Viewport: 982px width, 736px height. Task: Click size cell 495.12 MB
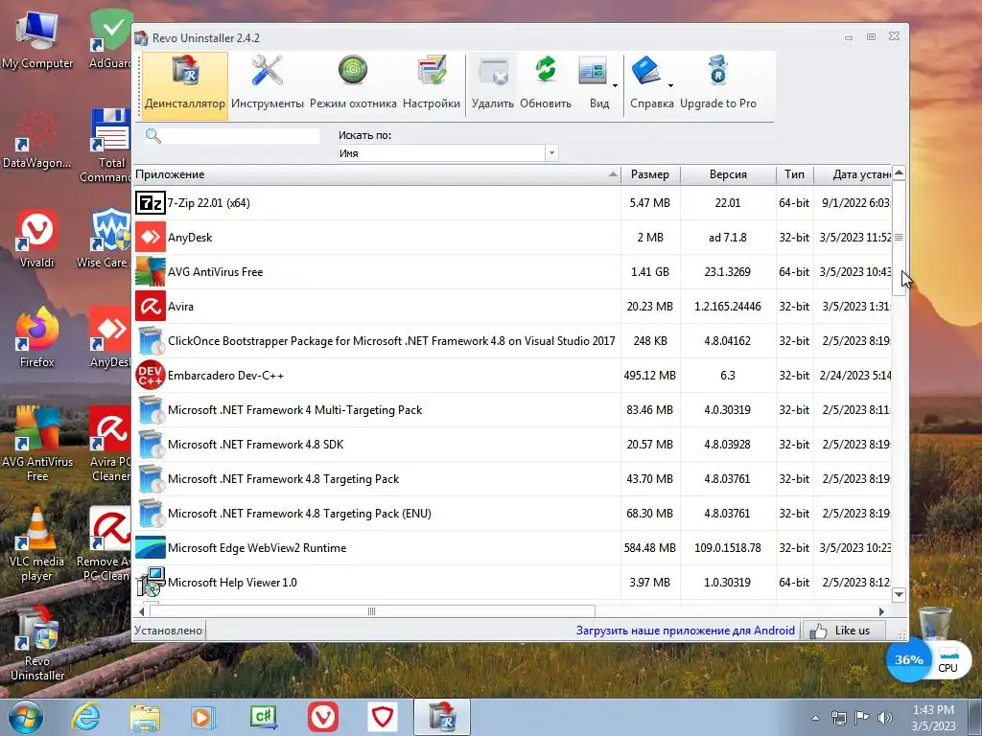click(x=650, y=376)
